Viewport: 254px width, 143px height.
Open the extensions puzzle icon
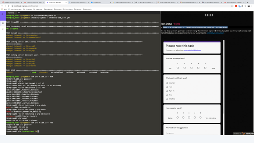(242, 6)
